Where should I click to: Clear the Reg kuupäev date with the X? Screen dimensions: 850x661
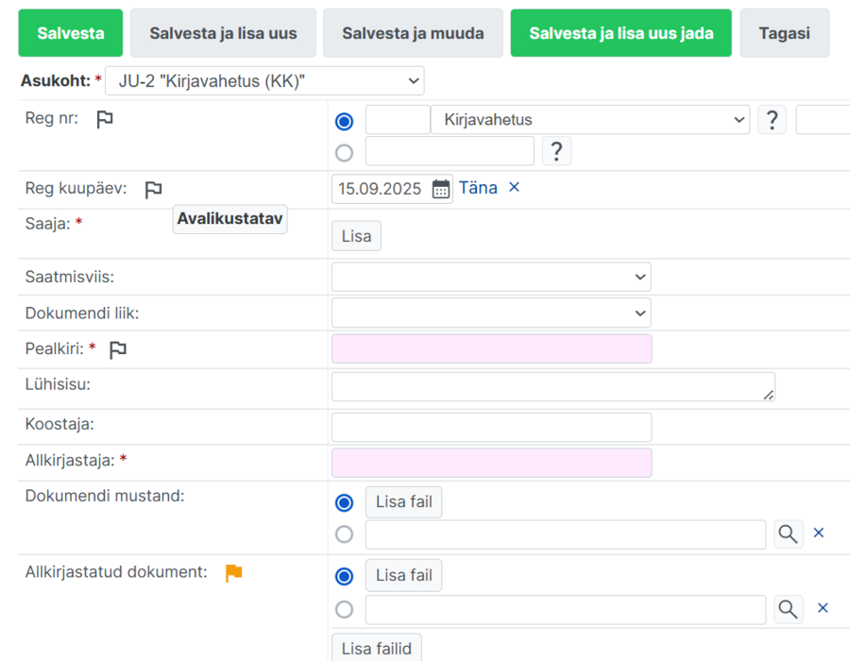(x=514, y=188)
